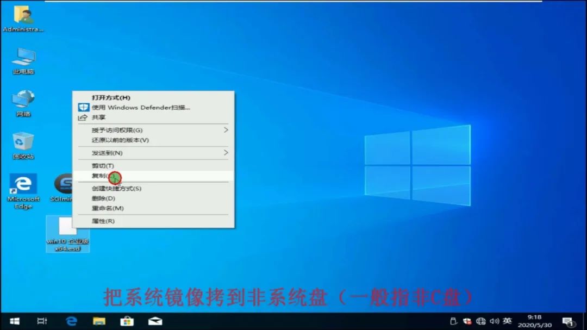Choose Cut (T) in context menu
The width and height of the screenshot is (587, 330).
[153, 166]
